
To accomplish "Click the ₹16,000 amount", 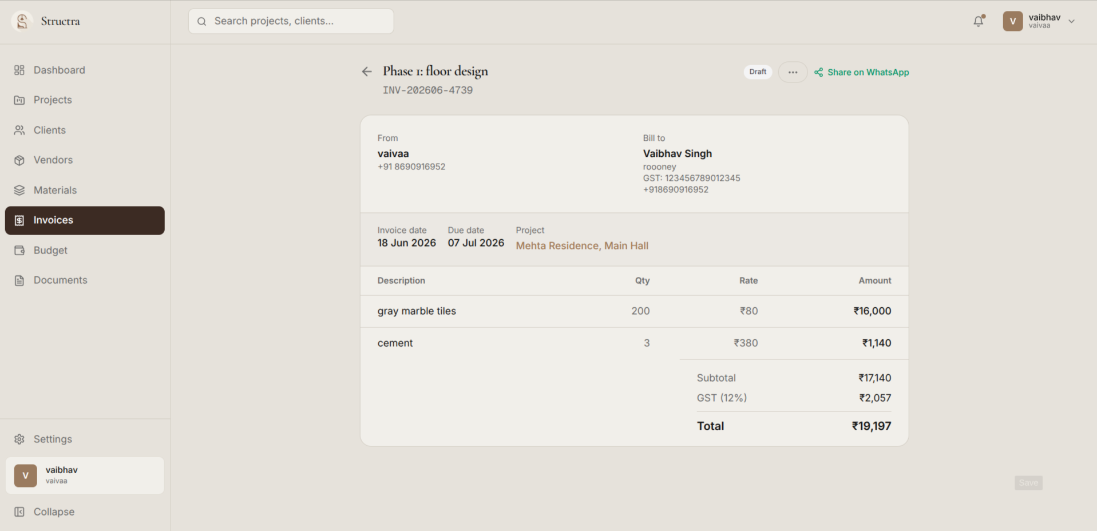I will tap(872, 311).
